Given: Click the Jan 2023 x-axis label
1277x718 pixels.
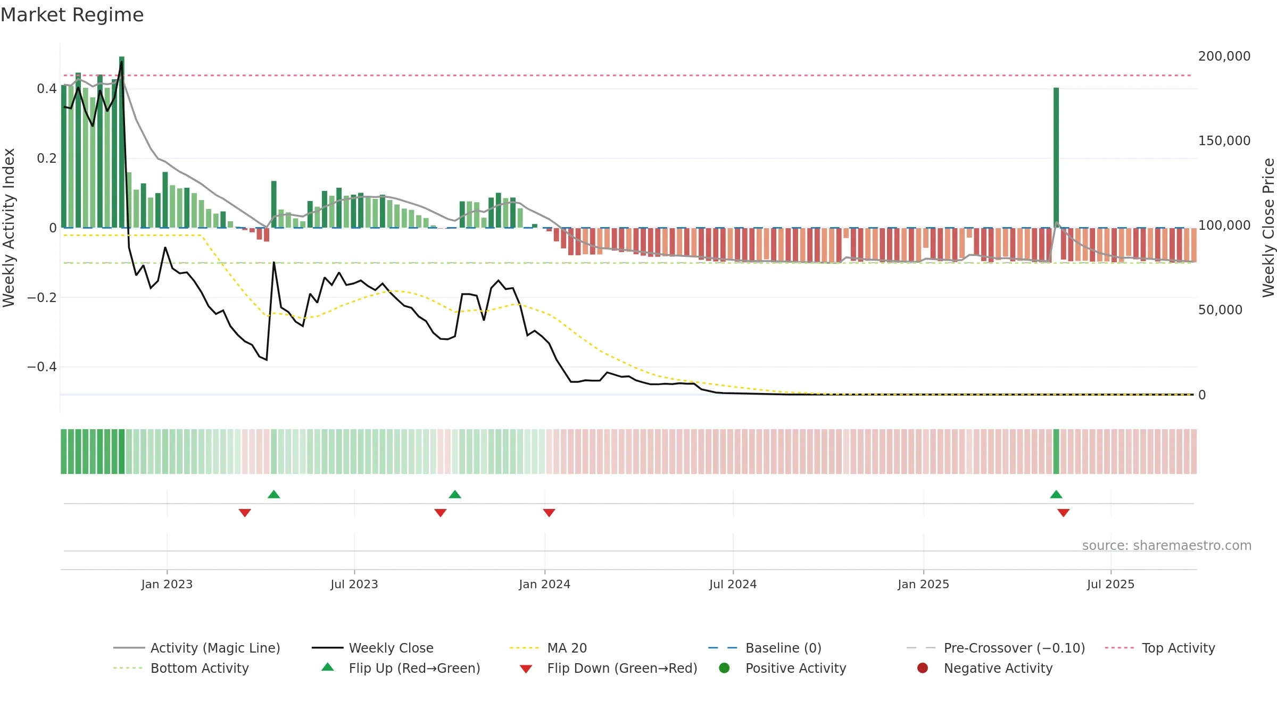Looking at the screenshot, I should [x=167, y=585].
